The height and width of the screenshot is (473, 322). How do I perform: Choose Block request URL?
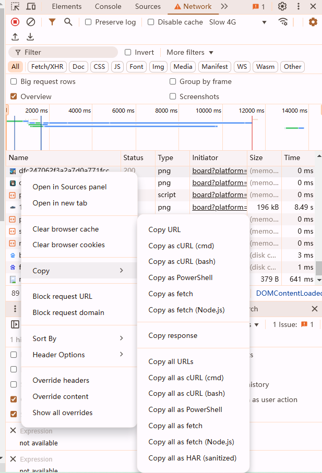(79, 296)
